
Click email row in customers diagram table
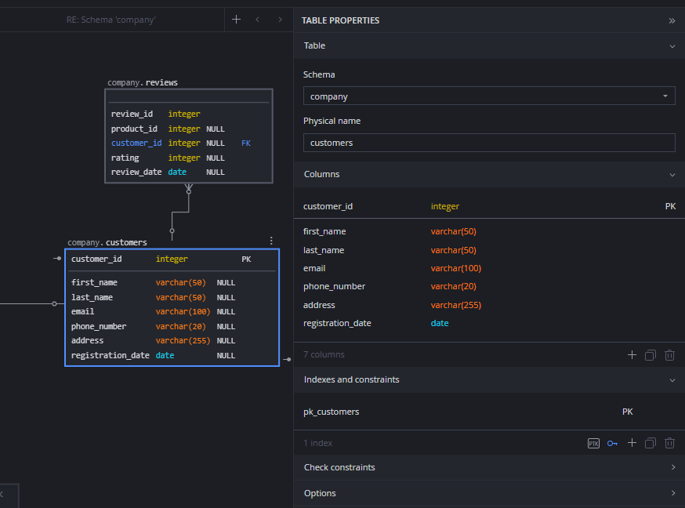(172, 311)
